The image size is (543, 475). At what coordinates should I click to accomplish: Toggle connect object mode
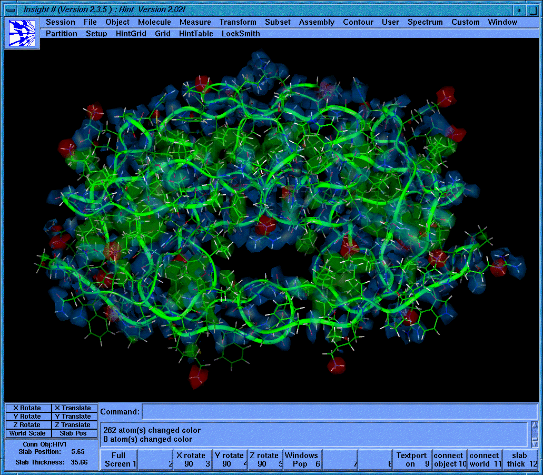click(449, 460)
